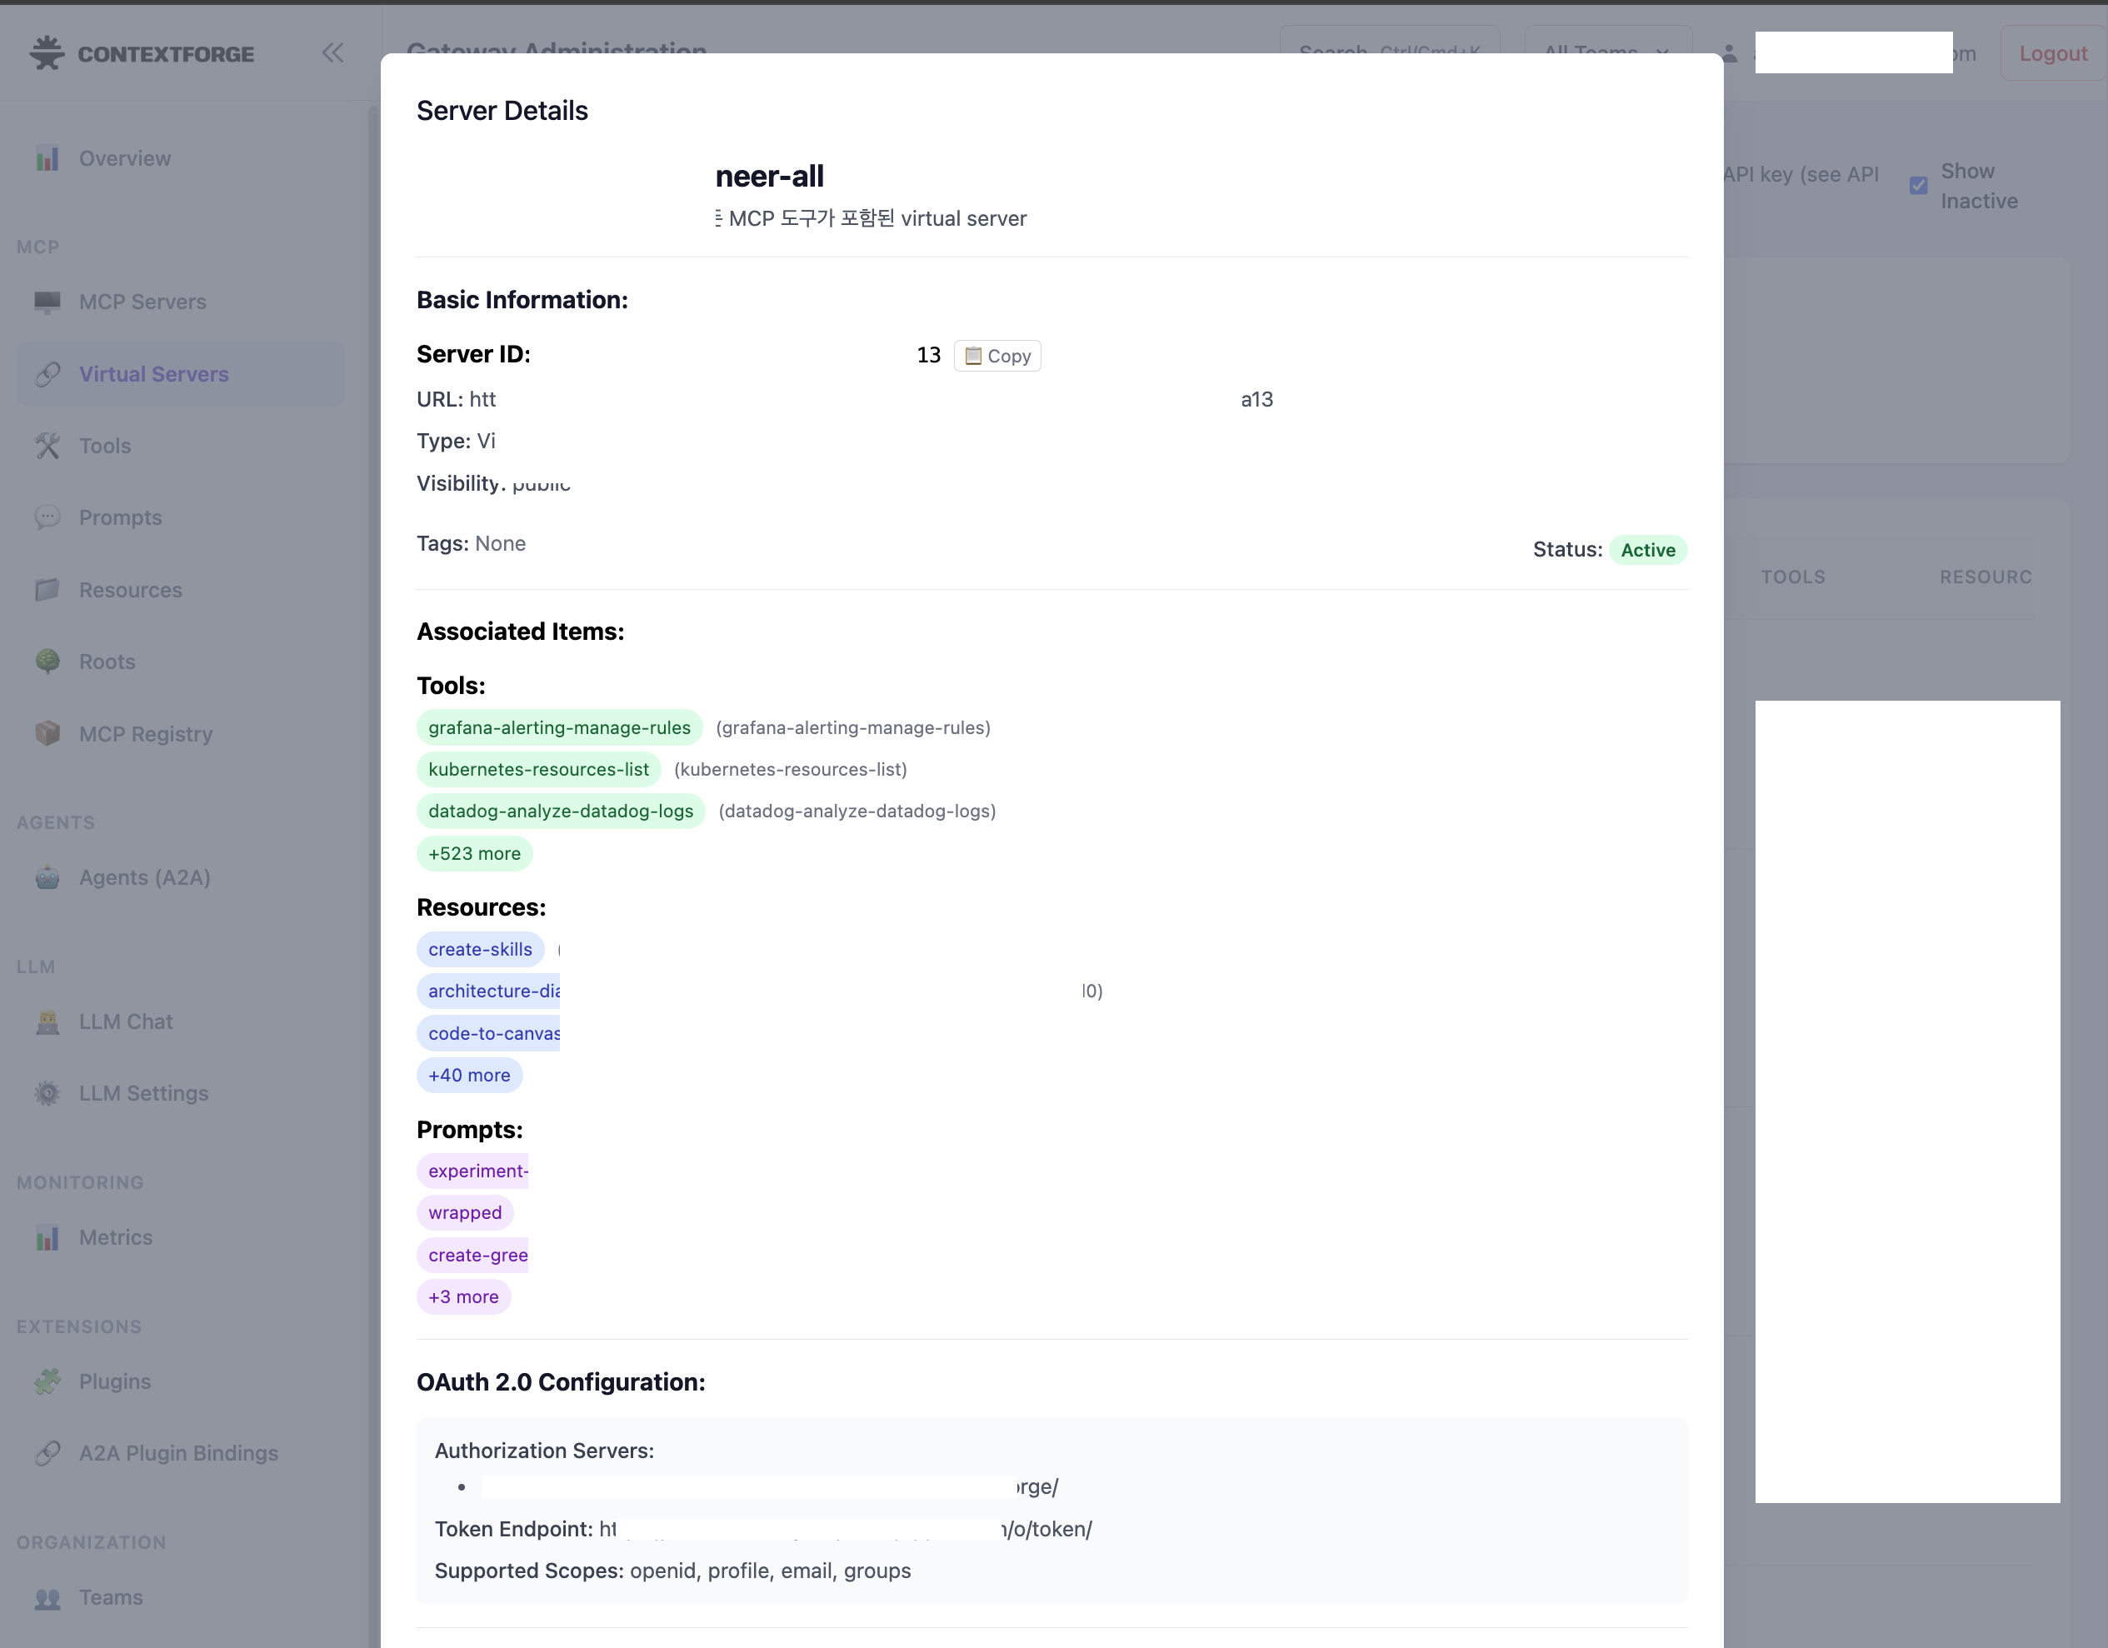Click the Token Endpoint line
Viewport: 2108px width, 1648px height.
[763, 1529]
